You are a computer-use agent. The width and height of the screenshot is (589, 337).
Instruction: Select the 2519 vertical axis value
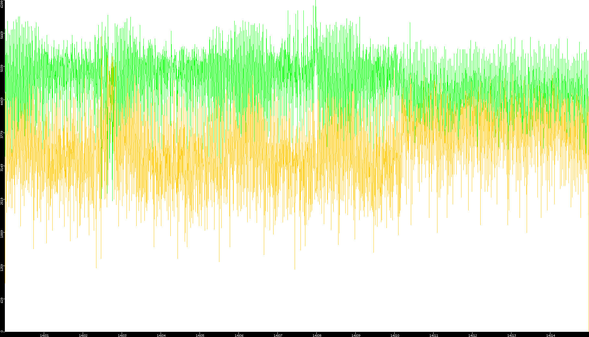[x=2, y=201]
